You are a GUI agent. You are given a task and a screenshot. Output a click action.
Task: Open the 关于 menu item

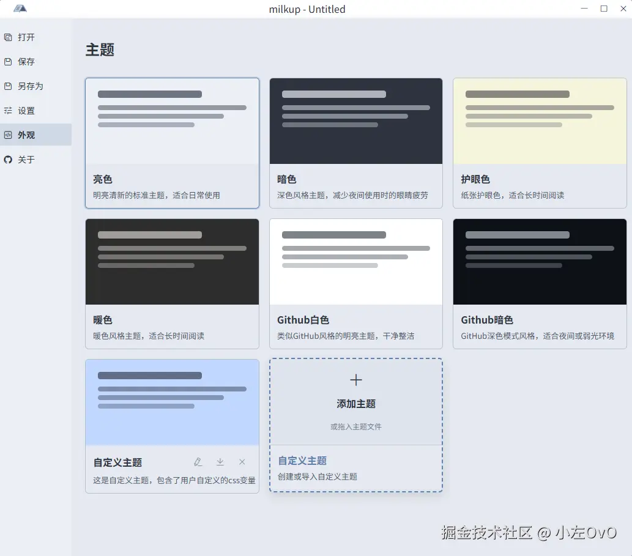tap(36, 160)
